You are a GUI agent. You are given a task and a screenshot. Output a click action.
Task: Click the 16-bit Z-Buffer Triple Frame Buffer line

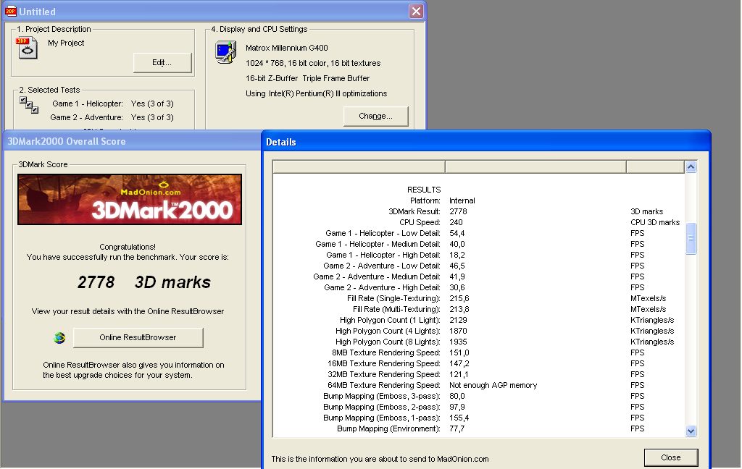(307, 78)
